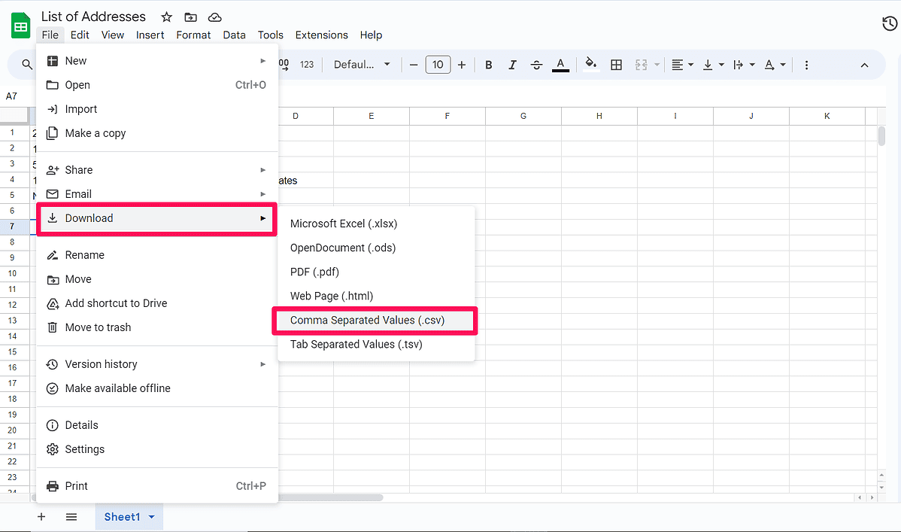This screenshot has height=532, width=901.
Task: Star the List of Addresses document
Action: tap(166, 17)
